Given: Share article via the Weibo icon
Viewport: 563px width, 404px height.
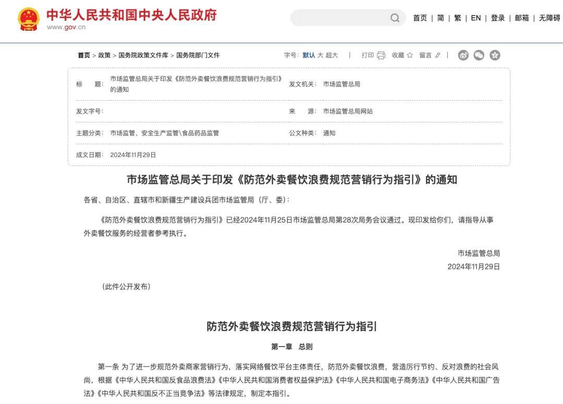Looking at the screenshot, I should (464, 55).
